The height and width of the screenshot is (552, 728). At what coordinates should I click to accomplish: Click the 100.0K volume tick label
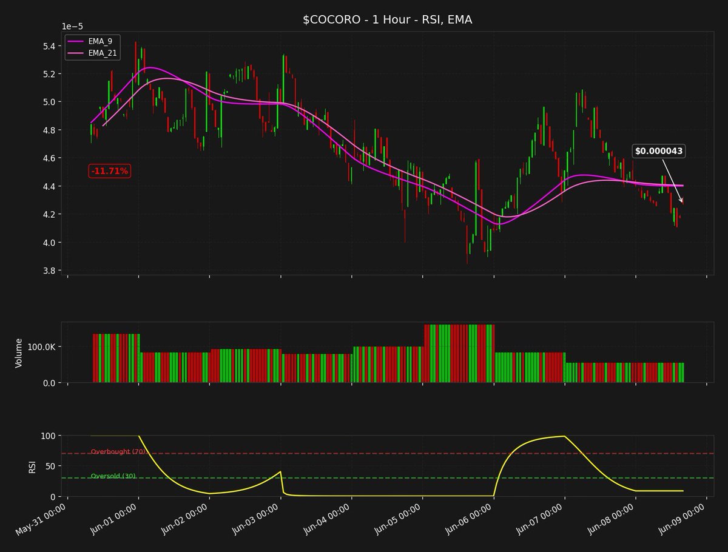click(42, 347)
